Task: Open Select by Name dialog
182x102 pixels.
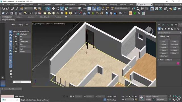Action: (x=40, y=8)
